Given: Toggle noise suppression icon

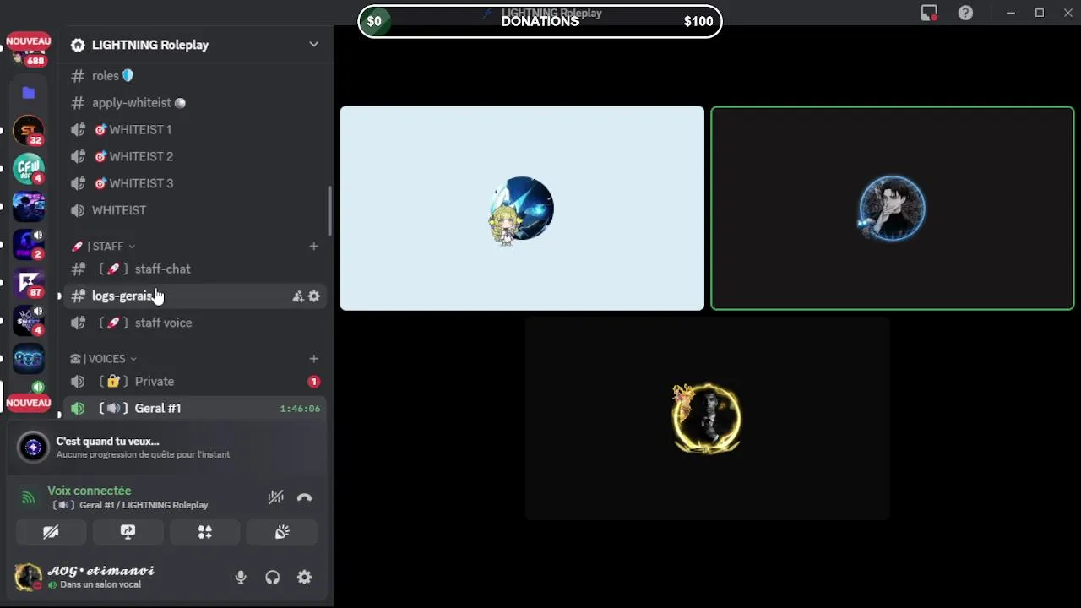Looking at the screenshot, I should click(275, 497).
